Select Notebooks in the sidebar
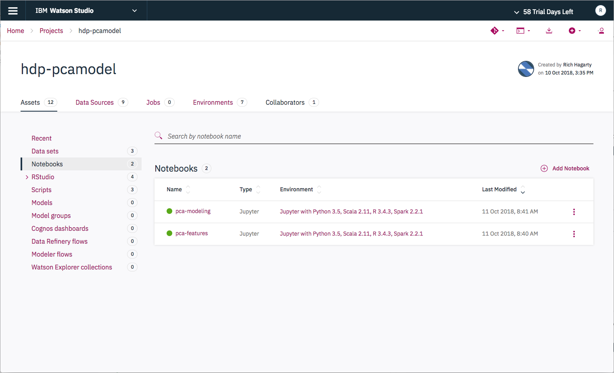The height and width of the screenshot is (373, 614). (81, 164)
